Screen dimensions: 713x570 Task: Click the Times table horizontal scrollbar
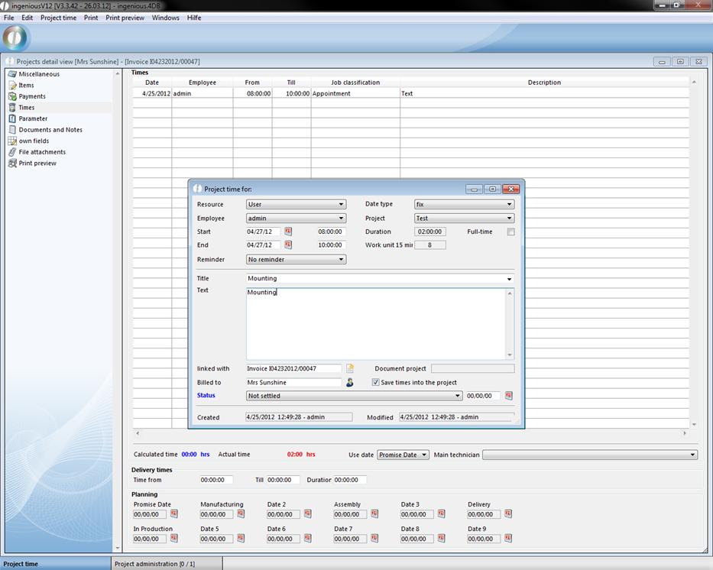[411, 433]
